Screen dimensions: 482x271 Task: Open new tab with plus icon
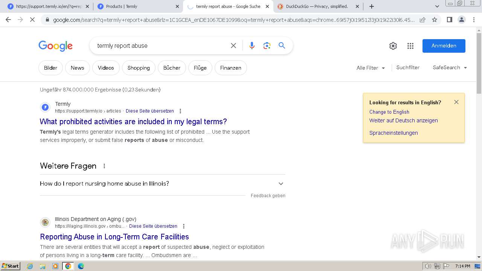pos(372,6)
